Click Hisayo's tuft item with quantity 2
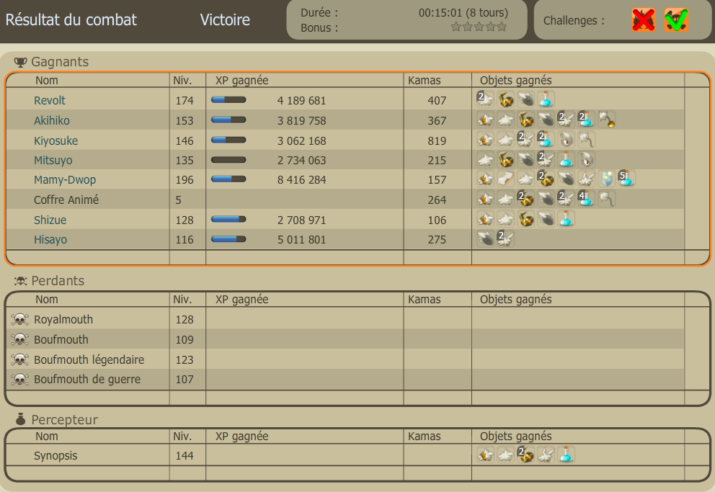The width and height of the screenshot is (715, 492). click(506, 238)
